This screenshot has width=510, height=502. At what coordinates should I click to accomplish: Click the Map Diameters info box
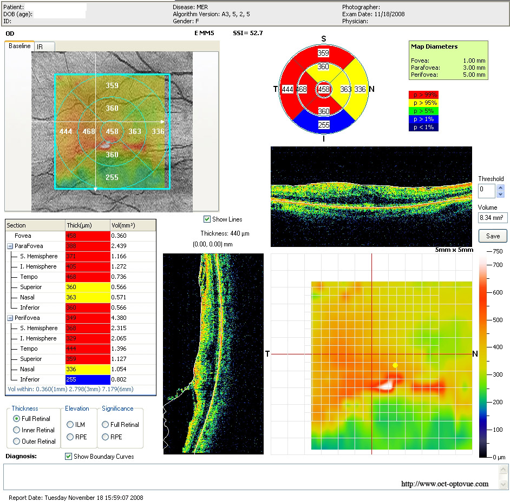[x=448, y=60]
